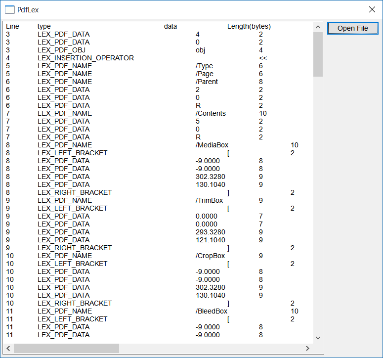The height and width of the screenshot is (358, 383).
Task: Select LEX_LEFT_BRACKET on line 9
Action: point(72,209)
